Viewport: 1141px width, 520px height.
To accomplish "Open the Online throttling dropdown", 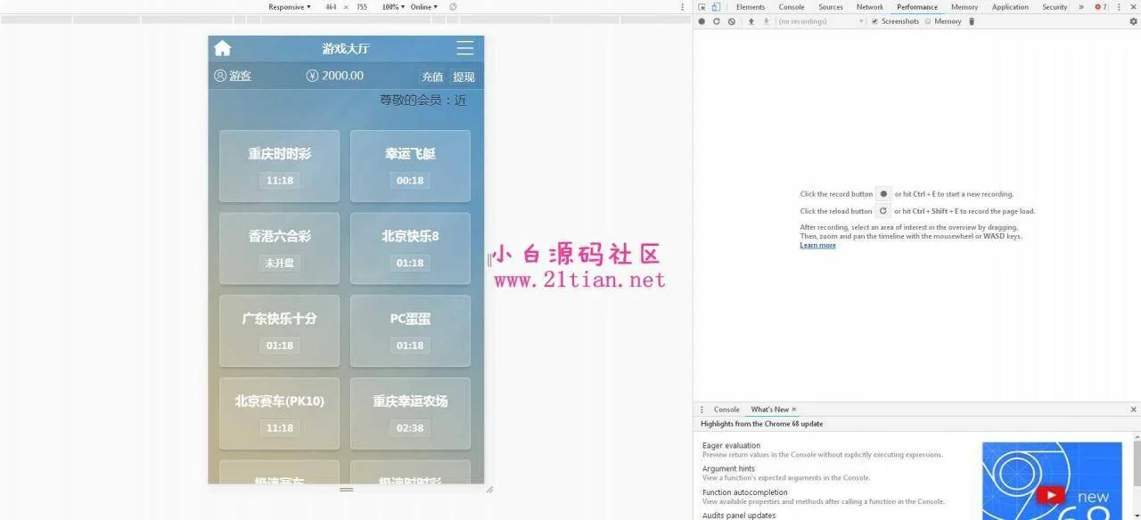I will [423, 7].
